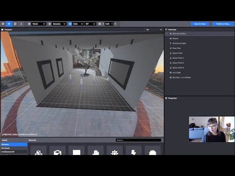Screen dimensions: 235x176
Task: Add a Group element (stacked cubes icon)
Action: 39,151
